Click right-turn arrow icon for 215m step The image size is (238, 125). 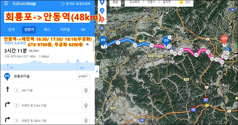point(8,104)
